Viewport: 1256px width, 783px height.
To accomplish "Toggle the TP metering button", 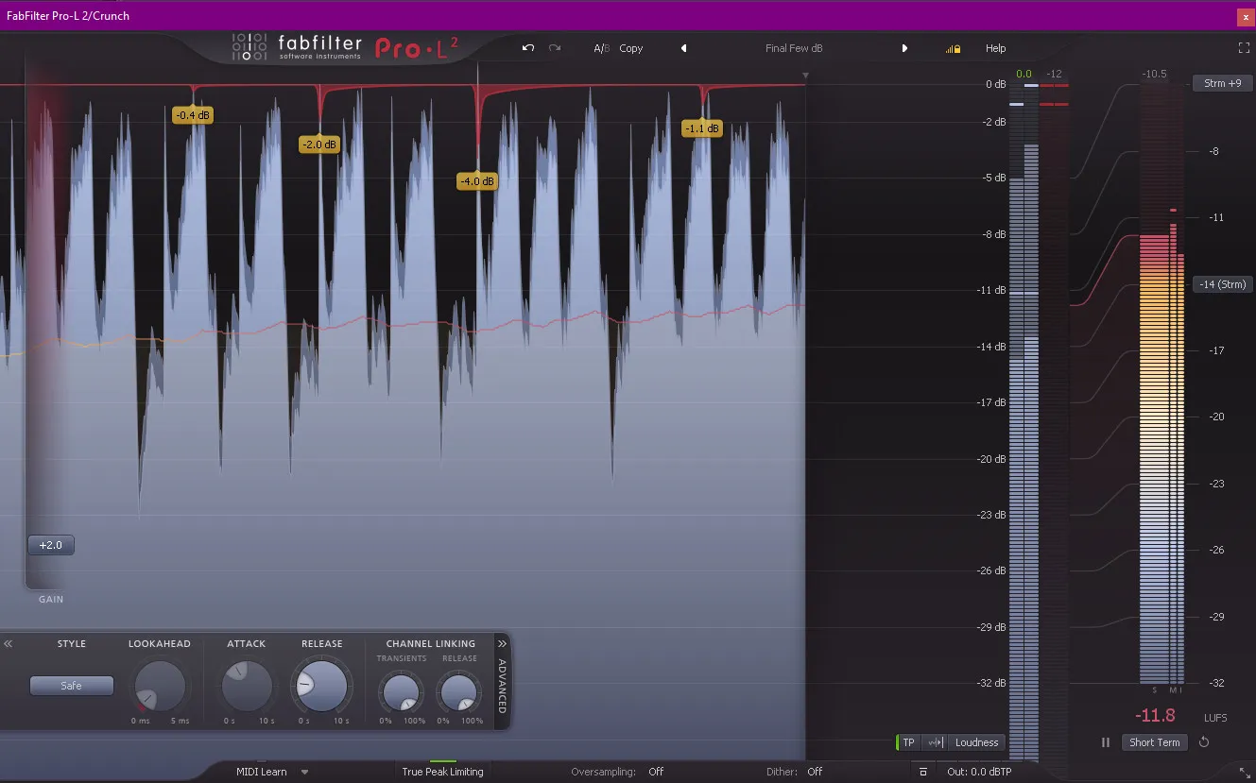I will click(x=907, y=742).
